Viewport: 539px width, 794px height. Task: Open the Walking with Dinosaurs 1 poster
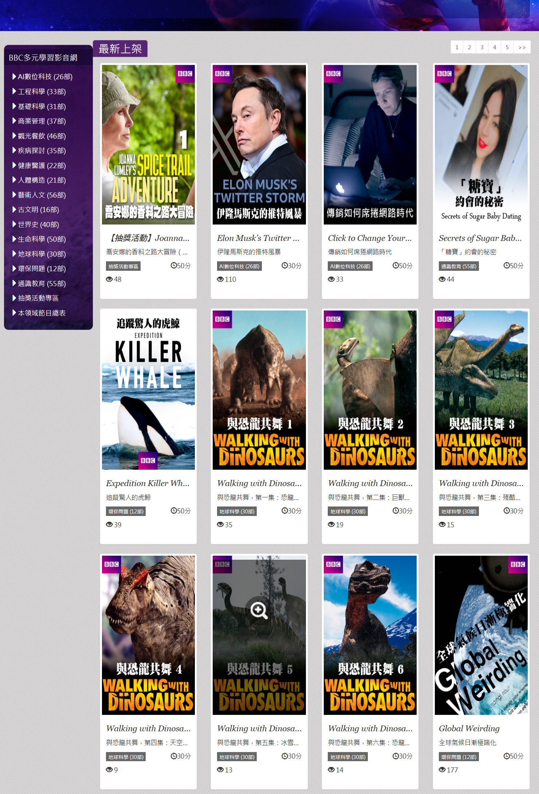click(259, 390)
